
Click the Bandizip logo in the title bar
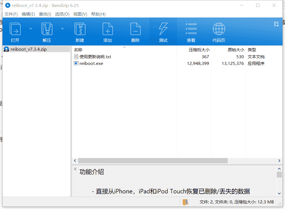[8, 6]
